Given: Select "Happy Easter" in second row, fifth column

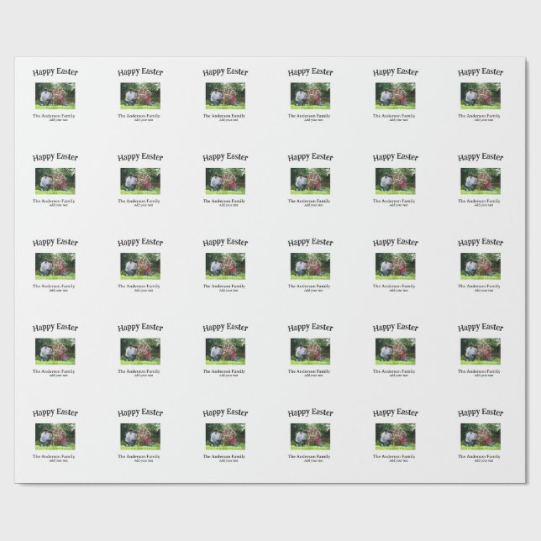Looking at the screenshot, I should click(x=395, y=158).
